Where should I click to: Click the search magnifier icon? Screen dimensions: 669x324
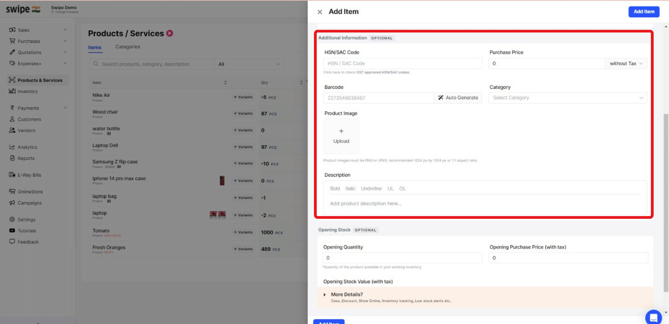96,64
